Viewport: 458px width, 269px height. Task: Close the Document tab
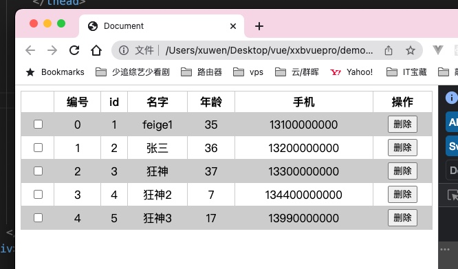tap(233, 26)
